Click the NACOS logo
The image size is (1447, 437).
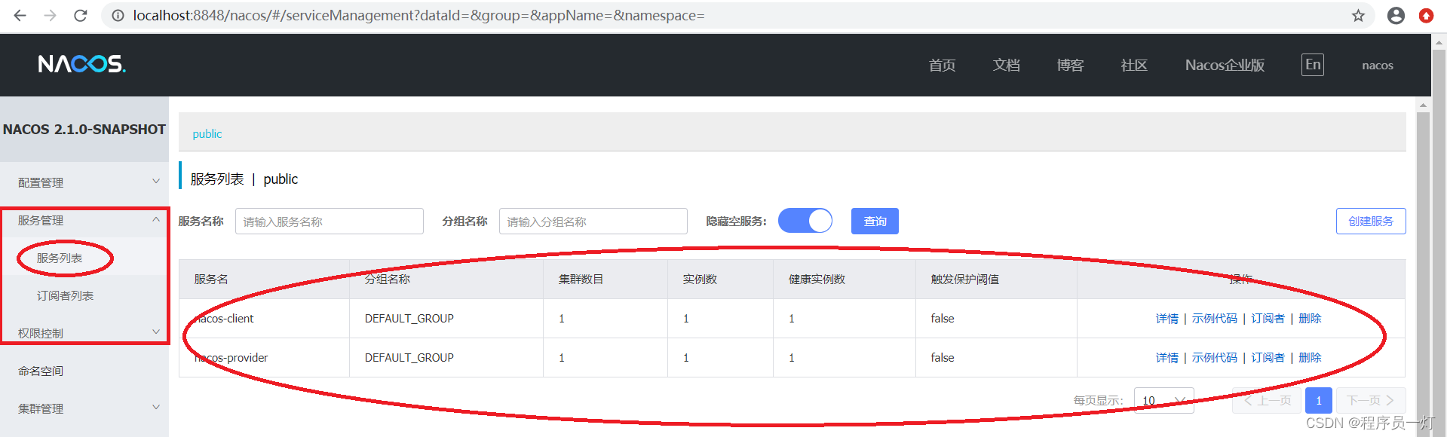coord(81,64)
